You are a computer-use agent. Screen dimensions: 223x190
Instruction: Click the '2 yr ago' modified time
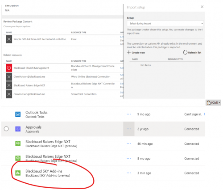pos(143,129)
